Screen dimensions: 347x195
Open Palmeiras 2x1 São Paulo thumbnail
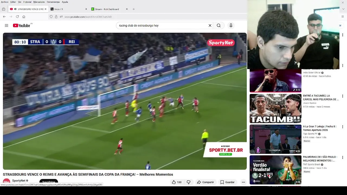click(275, 170)
